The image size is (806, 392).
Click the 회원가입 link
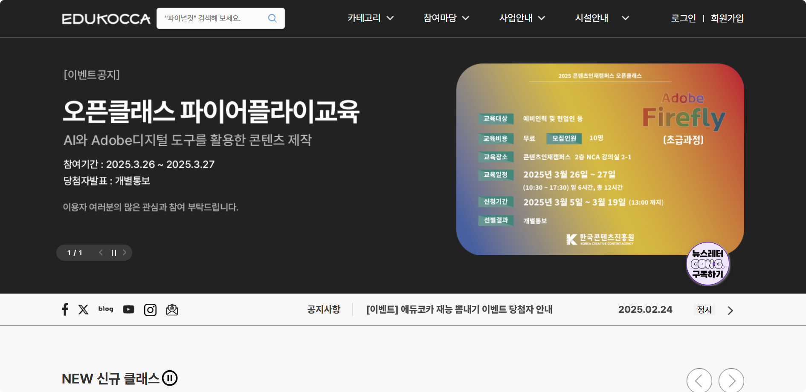(x=727, y=18)
